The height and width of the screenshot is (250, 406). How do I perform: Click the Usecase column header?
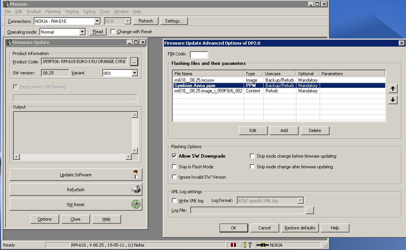[x=279, y=74]
